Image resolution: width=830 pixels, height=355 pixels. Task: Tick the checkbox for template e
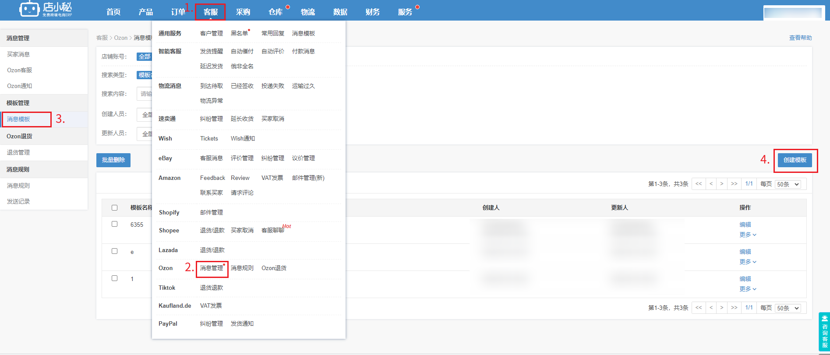114,251
